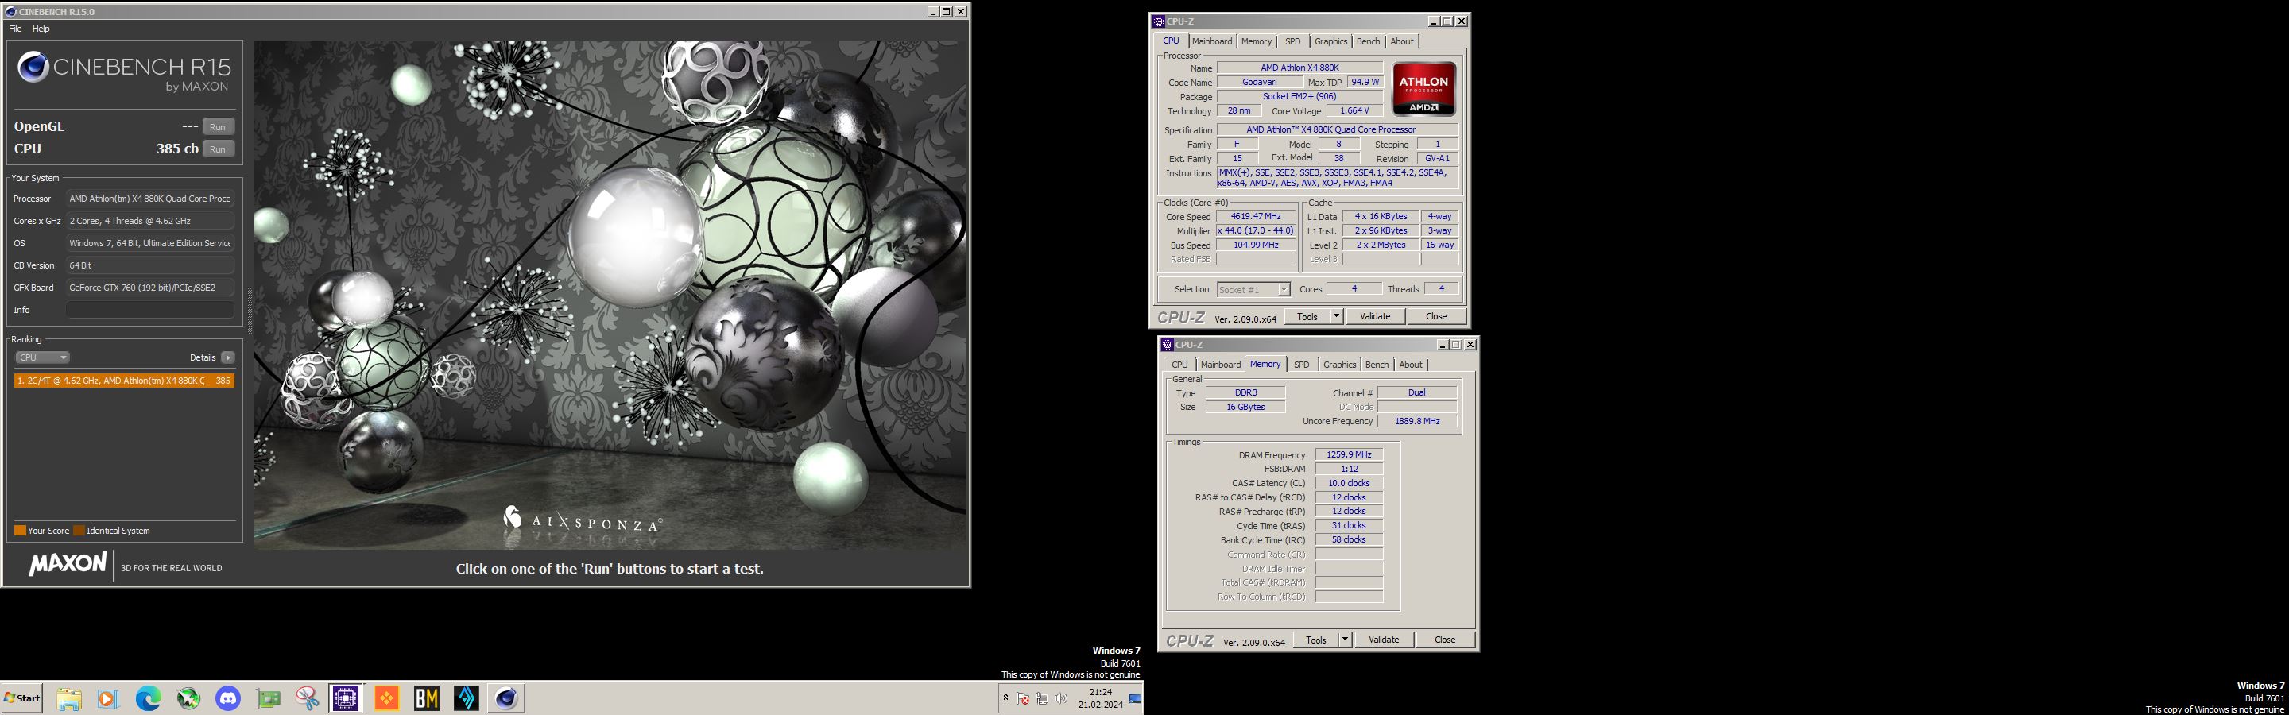Screen dimensions: 2289x715
Task: Select the 385 ranking entry for Athlon X4 880K
Action: point(123,381)
